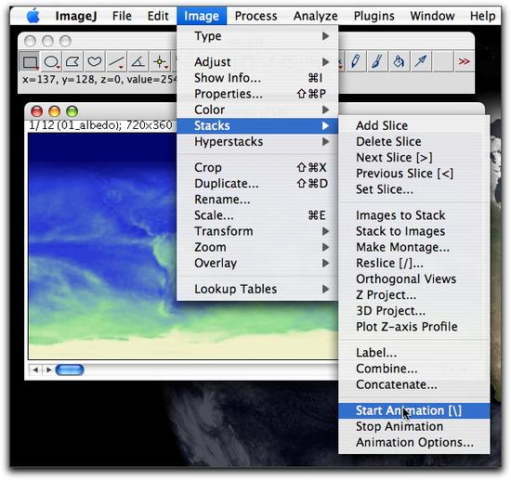Select the Rectangle selection tool
Viewport: 511px width, 480px height.
click(30, 61)
